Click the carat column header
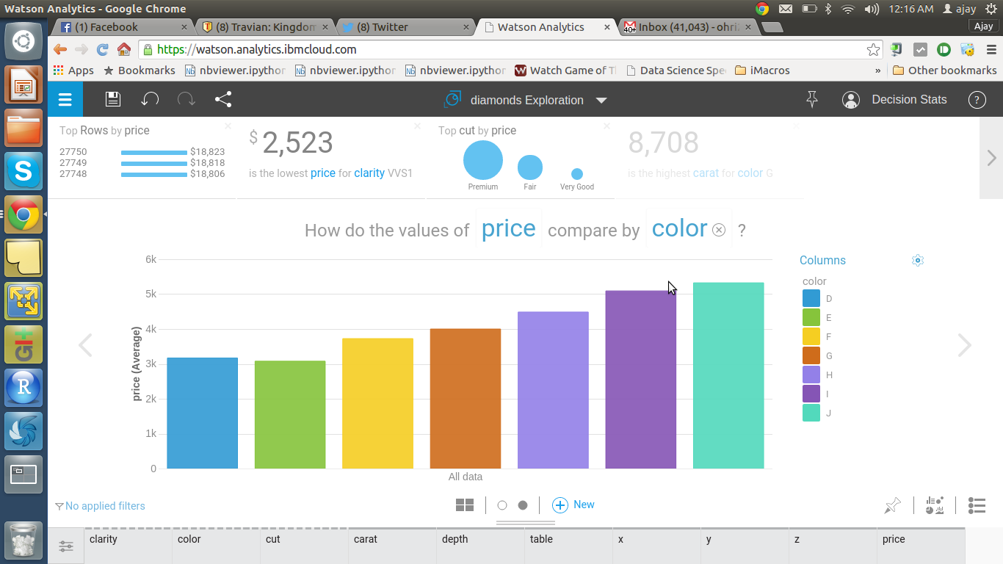Image resolution: width=1003 pixels, height=564 pixels. (366, 539)
